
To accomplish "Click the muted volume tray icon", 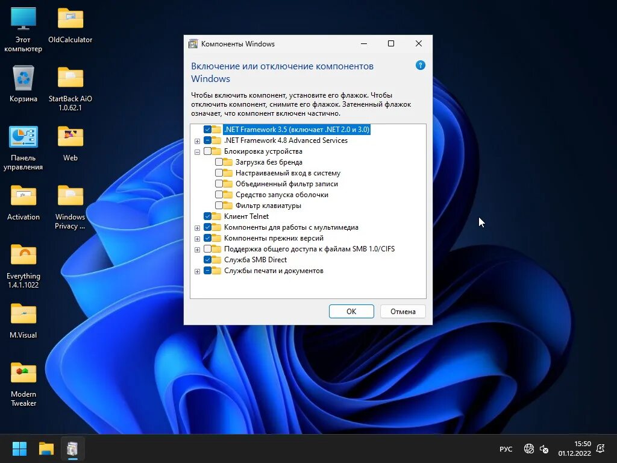I will [544, 449].
